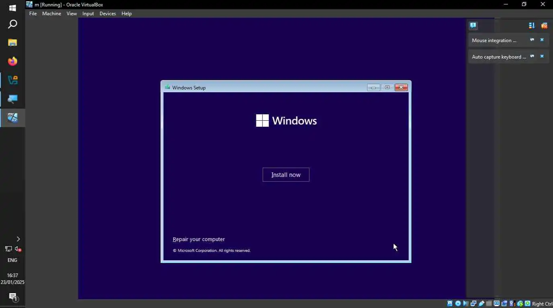Open details of Mouse integration notification
Screen dimensions: 553x308
click(532, 40)
